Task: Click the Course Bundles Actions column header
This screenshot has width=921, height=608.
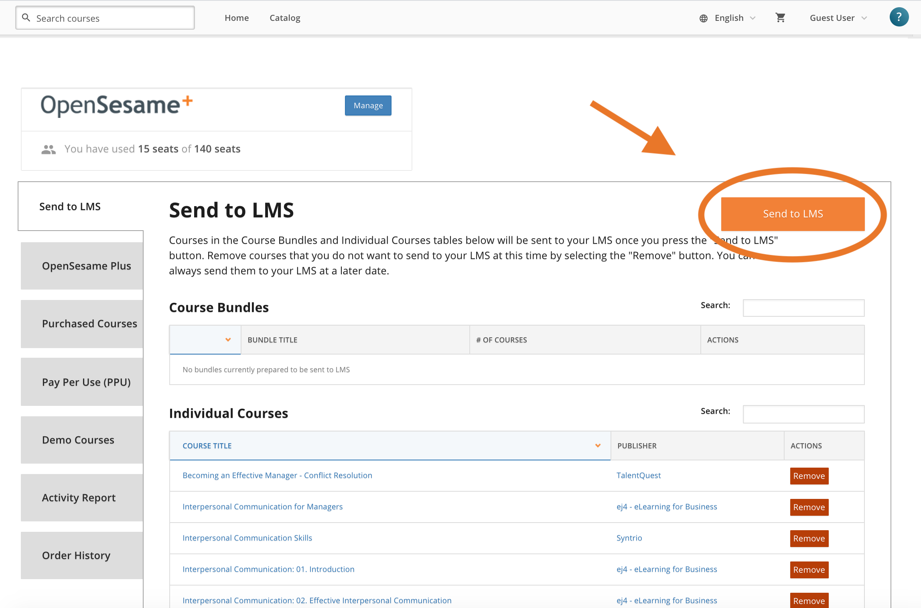Action: tap(782, 340)
